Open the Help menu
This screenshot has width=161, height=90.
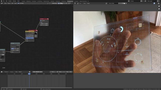18,1
